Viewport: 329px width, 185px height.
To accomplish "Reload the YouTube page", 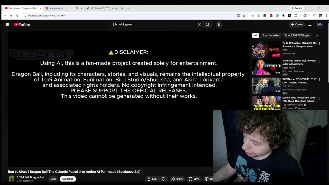I will 17,16.
